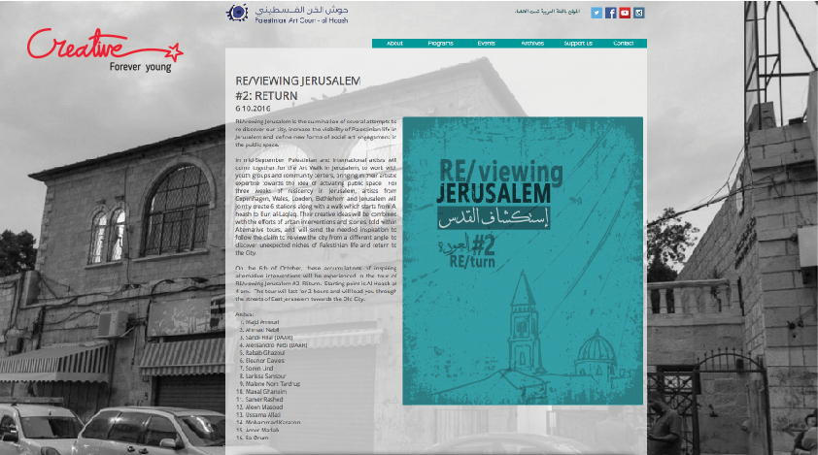Open the About menu item
Screen dimensions: 818x455
click(394, 44)
